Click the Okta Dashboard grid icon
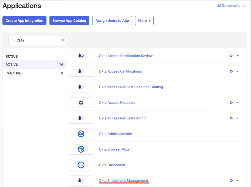Image resolution: width=251 pixels, height=187 pixels. coord(81,165)
